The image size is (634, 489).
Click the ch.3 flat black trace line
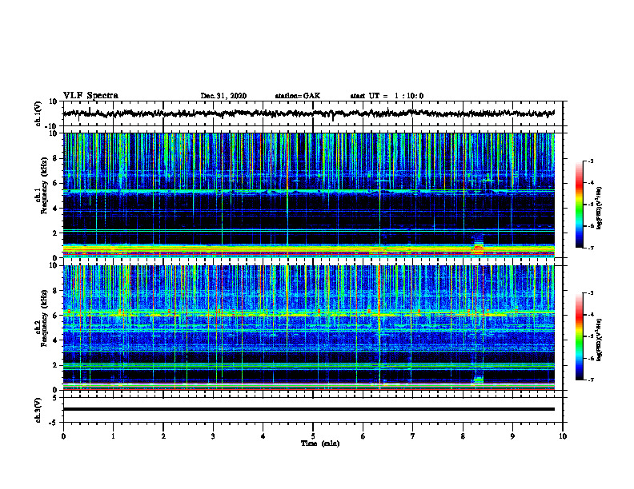(x=309, y=409)
